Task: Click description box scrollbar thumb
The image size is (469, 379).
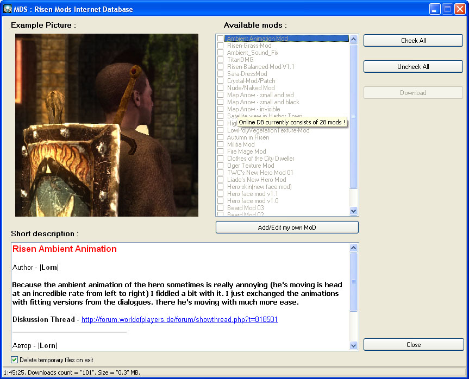Action: tap(354, 282)
